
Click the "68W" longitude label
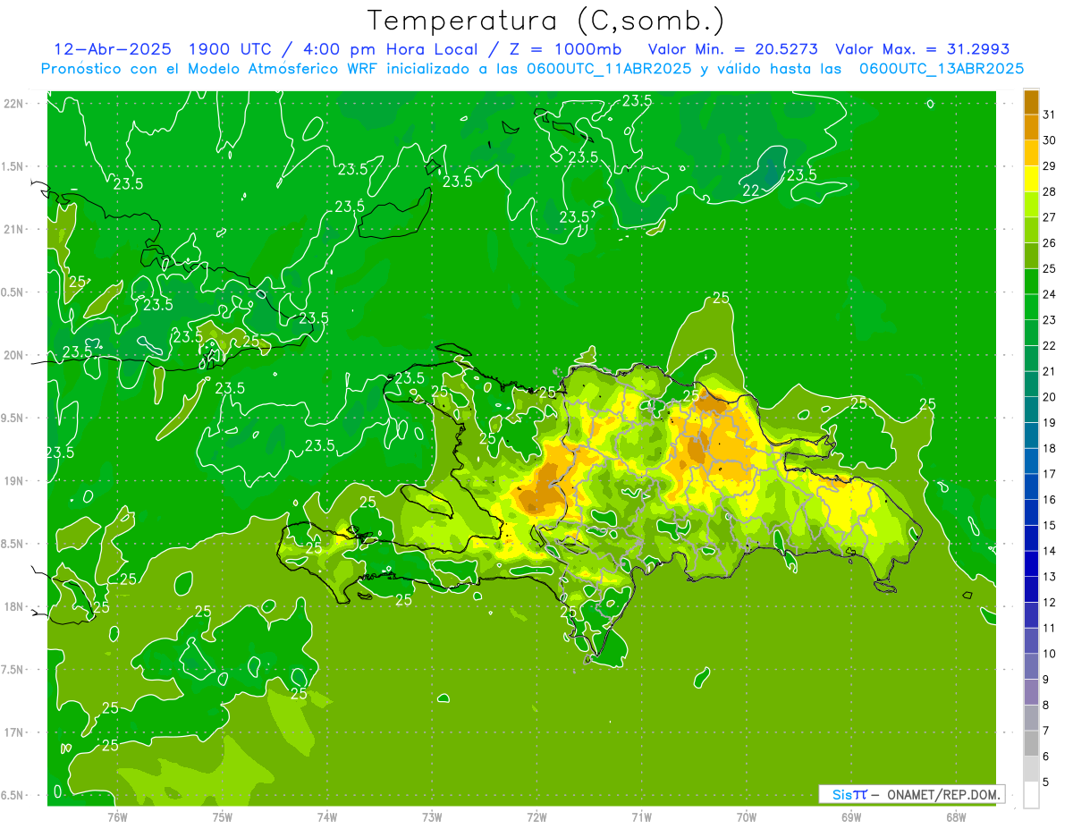point(955,816)
